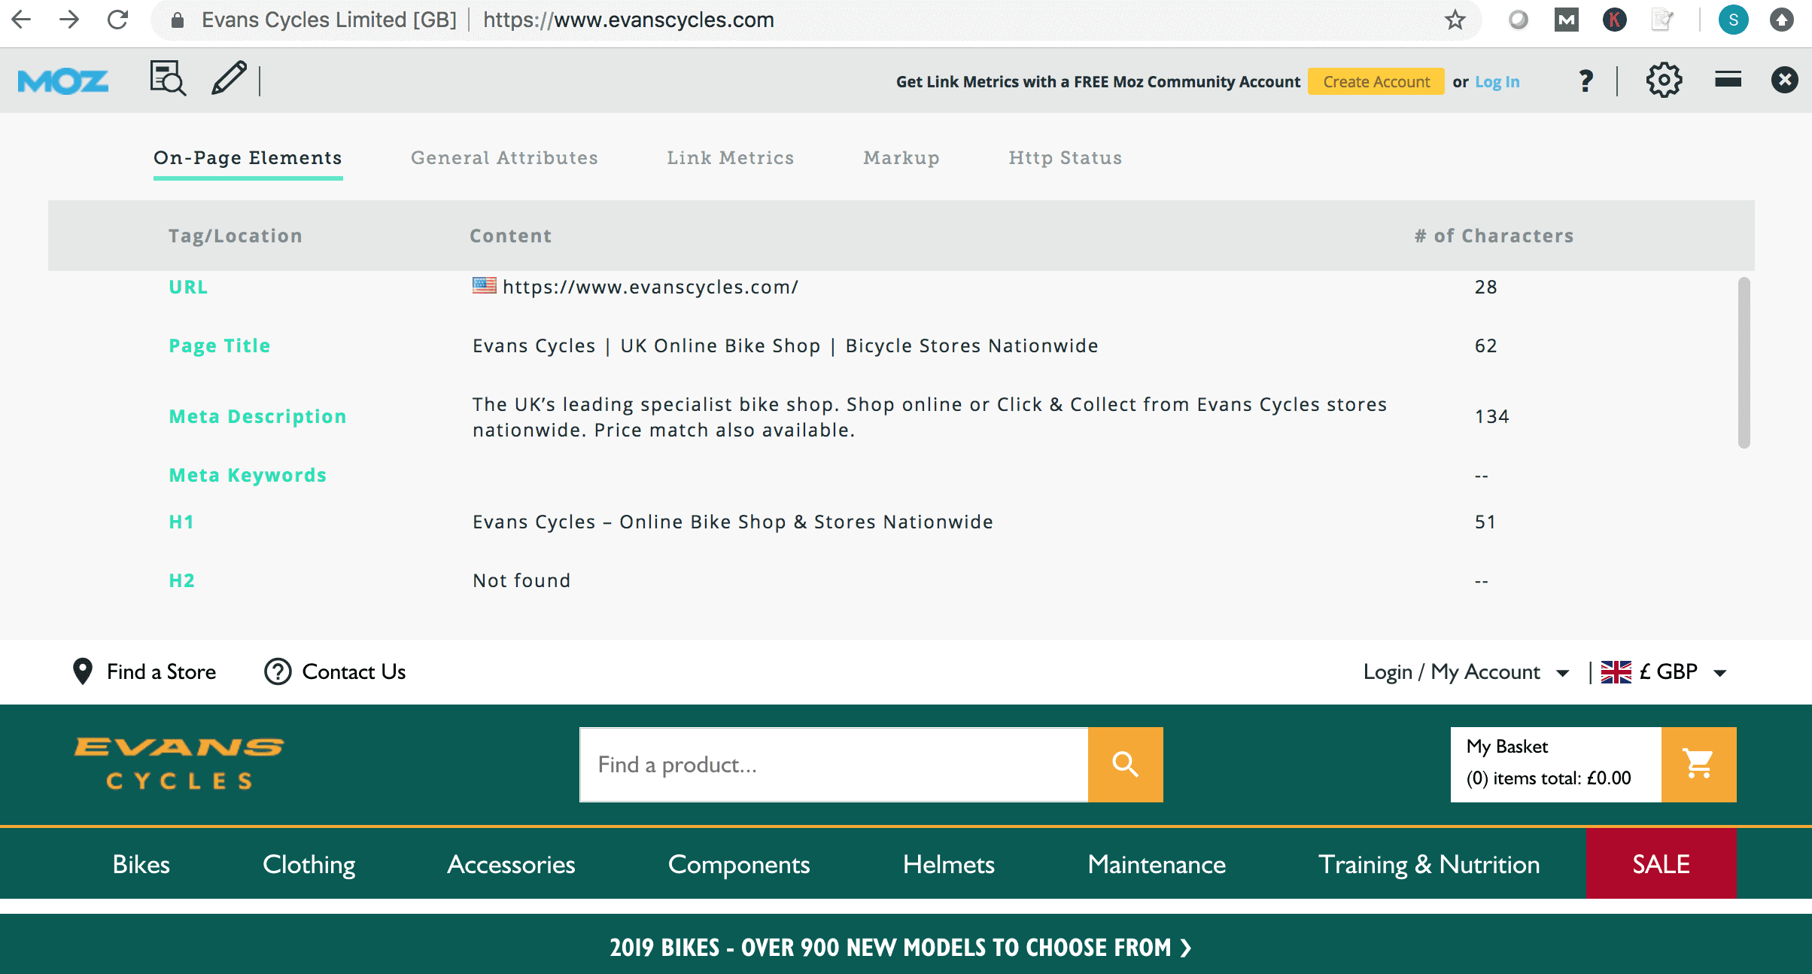Viewport: 1812px width, 974px height.
Task: Click Create Account button in Moz bar
Action: (x=1376, y=81)
